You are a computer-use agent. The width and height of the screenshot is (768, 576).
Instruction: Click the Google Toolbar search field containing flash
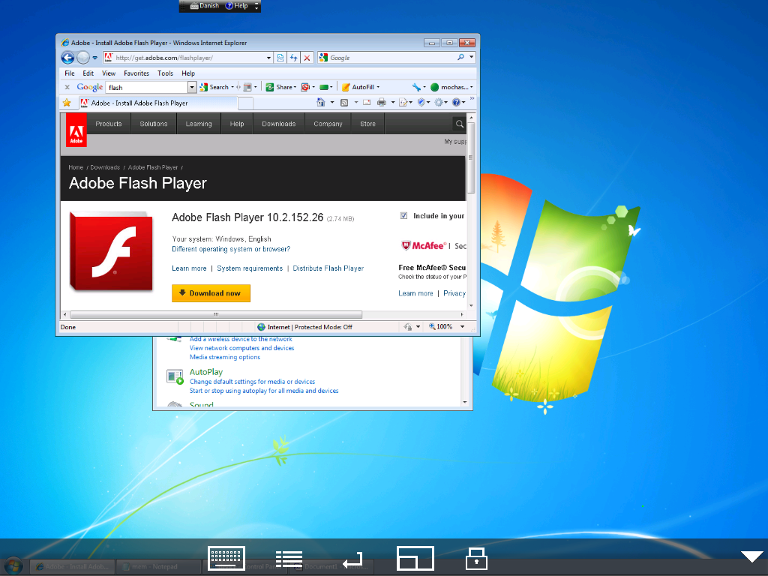coord(147,87)
